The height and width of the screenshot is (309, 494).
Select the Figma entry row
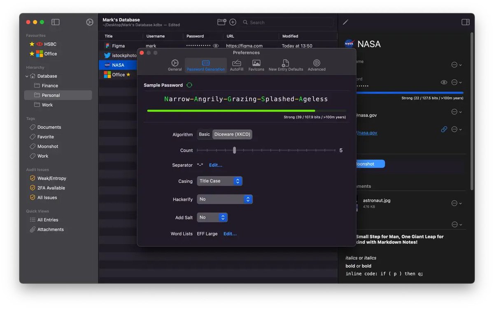tap(218, 46)
